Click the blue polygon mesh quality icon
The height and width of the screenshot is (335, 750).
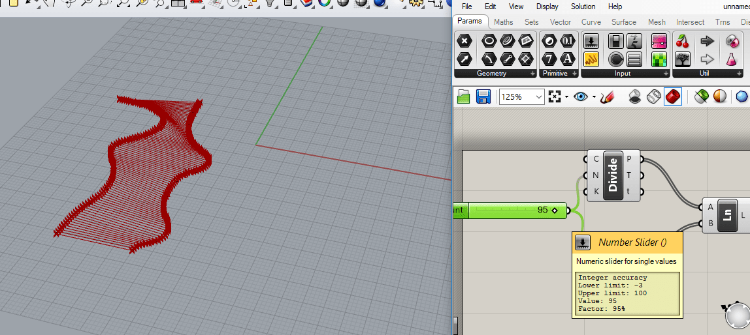pos(742,96)
